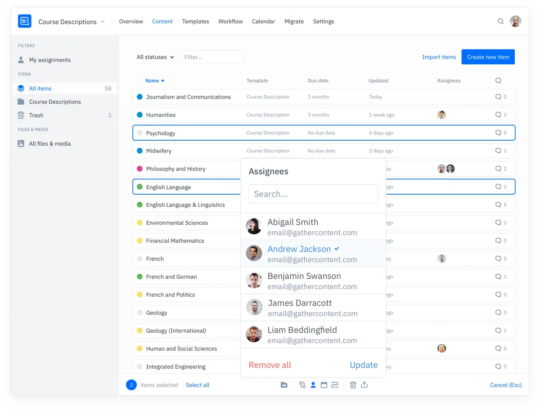Click the Import items link

point(439,57)
